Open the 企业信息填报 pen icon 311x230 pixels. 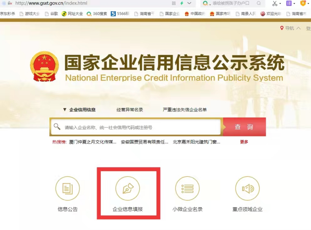click(128, 188)
